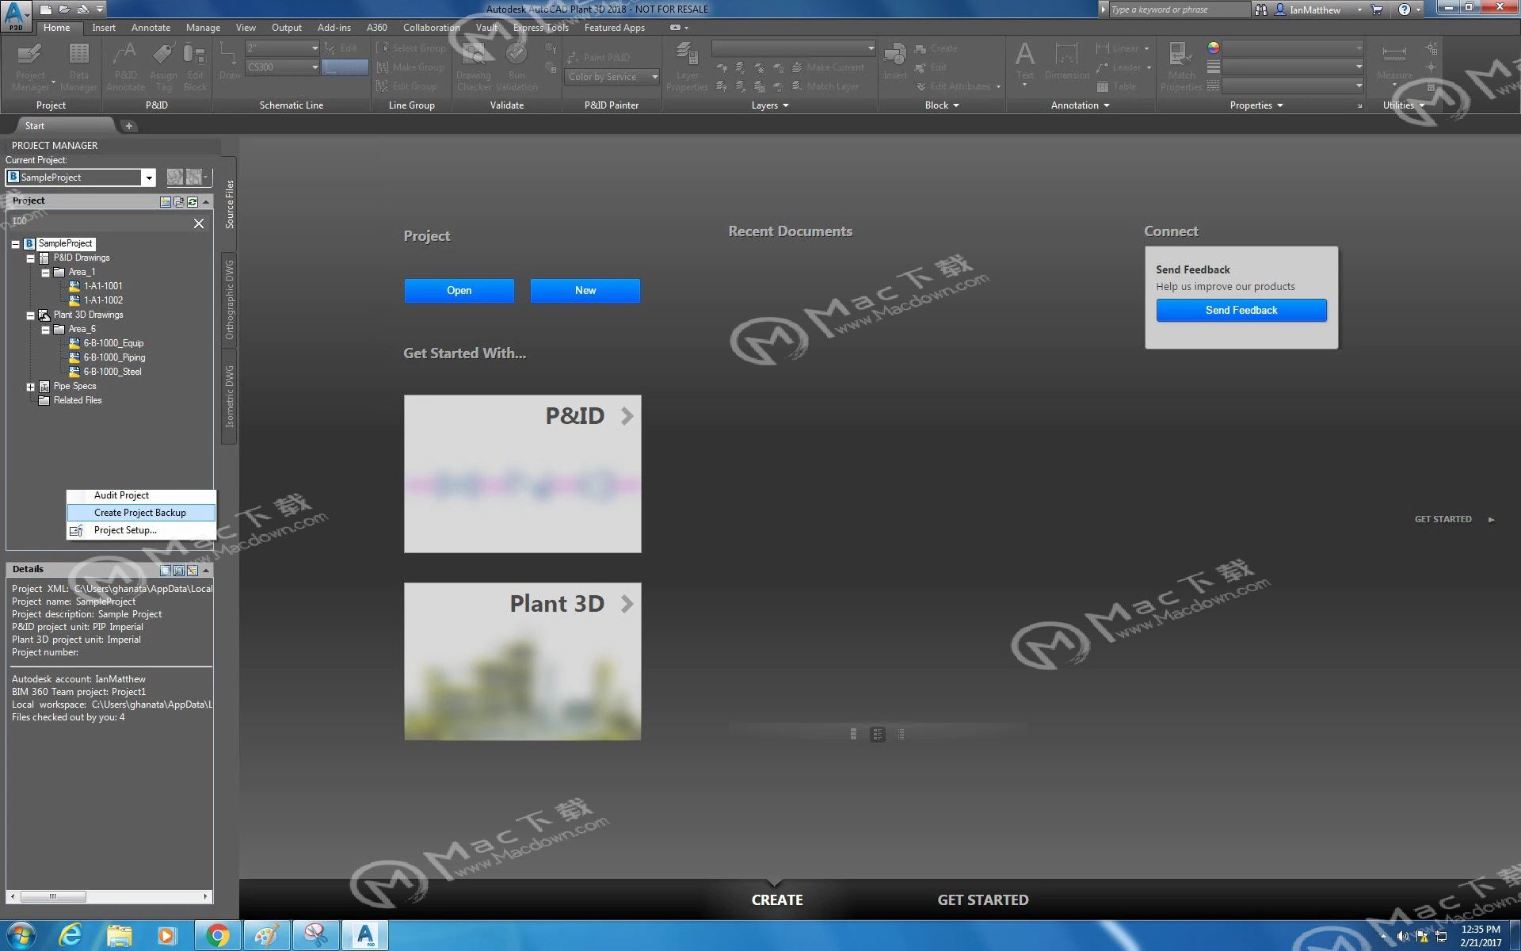Switch to the Insert ribbon tab
Screen dimensions: 1521x951
(104, 28)
